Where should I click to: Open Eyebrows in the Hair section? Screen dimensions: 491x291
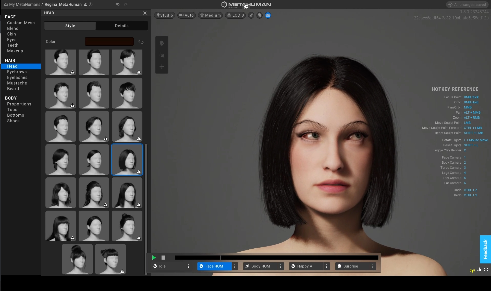[x=17, y=72]
